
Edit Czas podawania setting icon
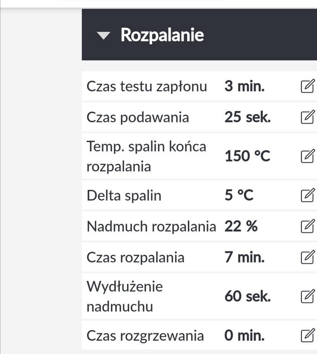(307, 117)
